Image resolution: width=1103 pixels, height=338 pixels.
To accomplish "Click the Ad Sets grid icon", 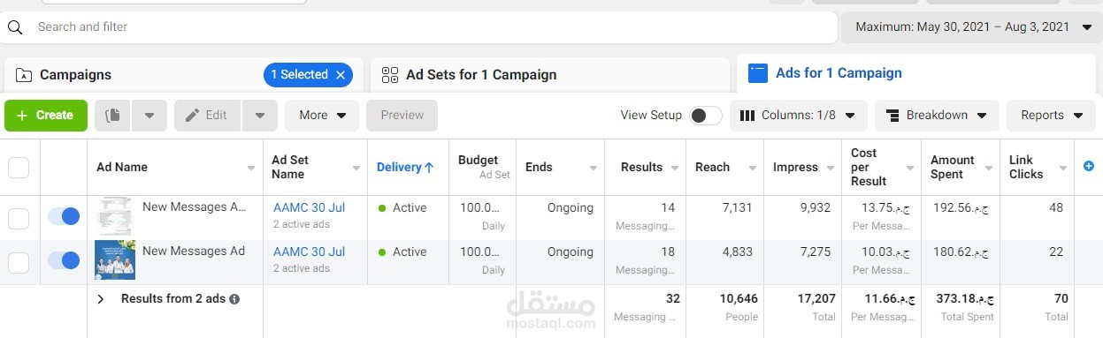I will click(390, 75).
